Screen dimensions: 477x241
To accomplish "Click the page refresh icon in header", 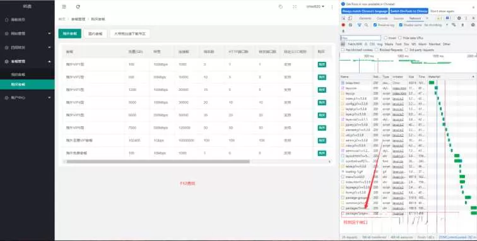I will (78, 7).
